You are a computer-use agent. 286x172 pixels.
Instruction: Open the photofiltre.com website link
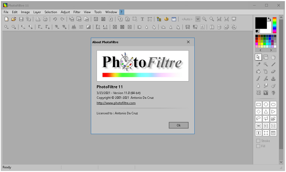pyautogui.click(x=116, y=103)
